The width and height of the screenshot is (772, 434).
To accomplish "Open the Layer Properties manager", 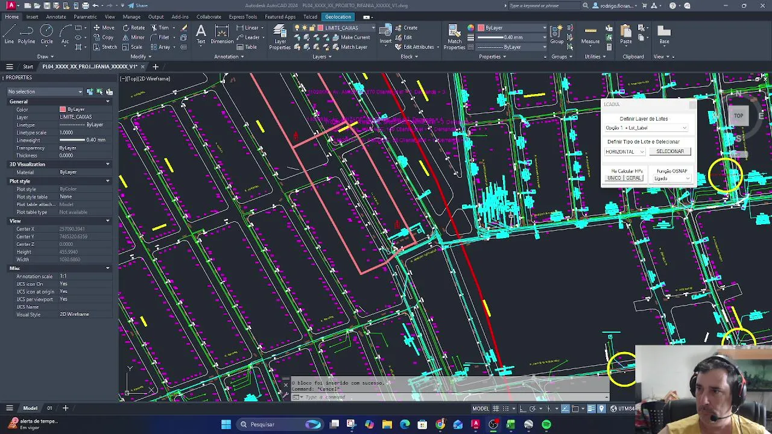I will (x=279, y=37).
